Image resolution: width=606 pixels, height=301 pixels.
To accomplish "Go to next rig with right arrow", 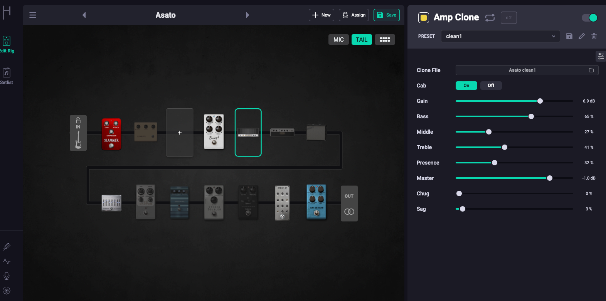I will click(x=247, y=15).
